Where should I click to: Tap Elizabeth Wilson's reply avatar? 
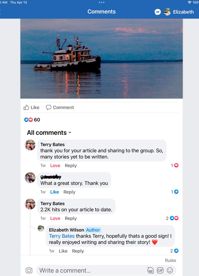(x=41, y=228)
